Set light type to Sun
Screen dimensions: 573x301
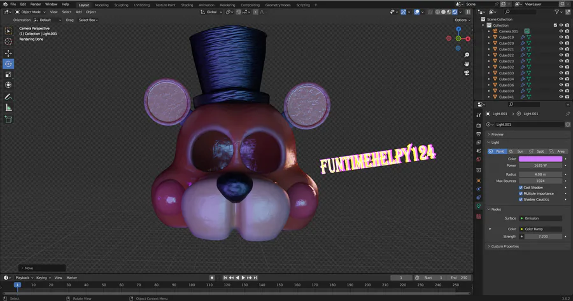tap(517, 151)
